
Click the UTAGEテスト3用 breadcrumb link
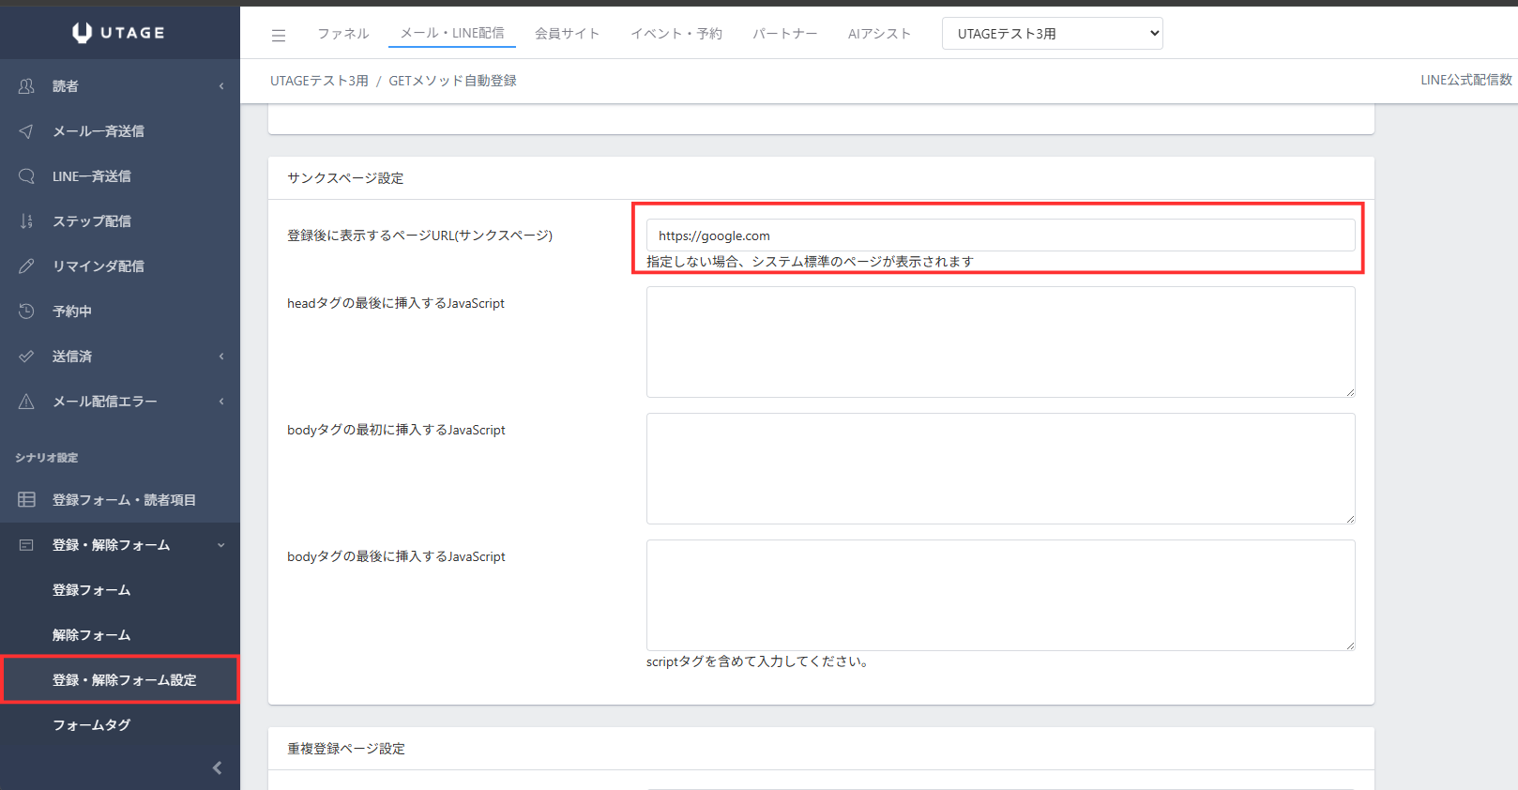(x=319, y=81)
